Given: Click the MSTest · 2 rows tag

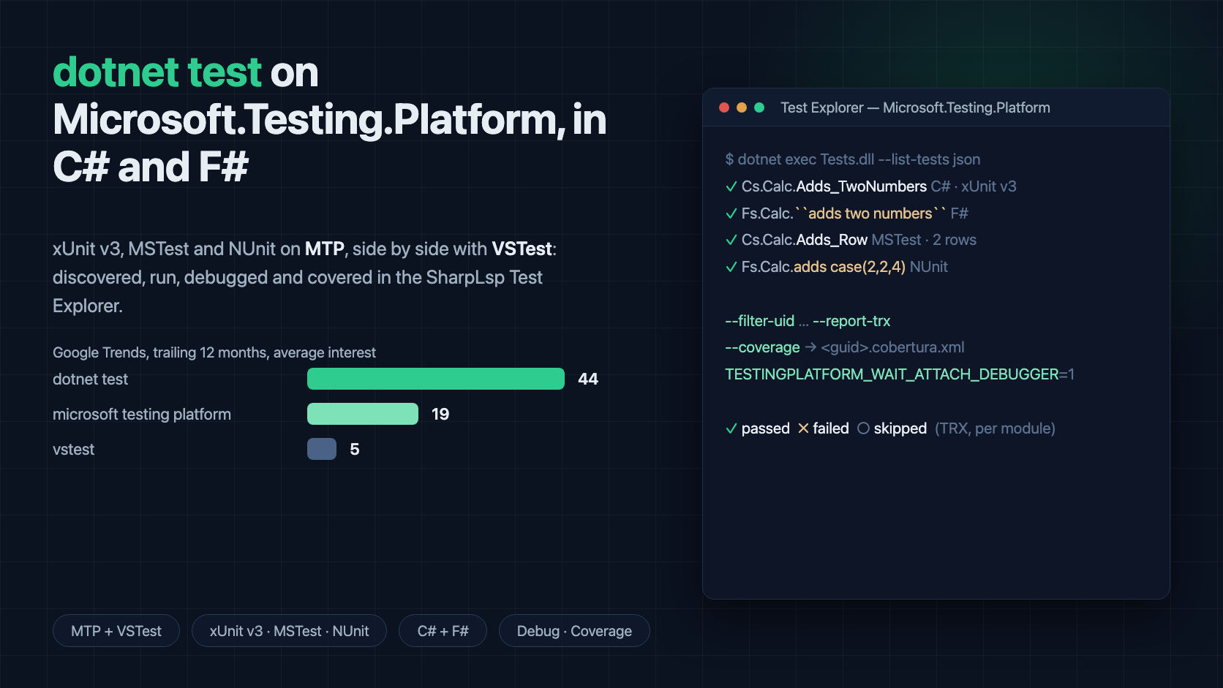Looking at the screenshot, I should [x=924, y=240].
